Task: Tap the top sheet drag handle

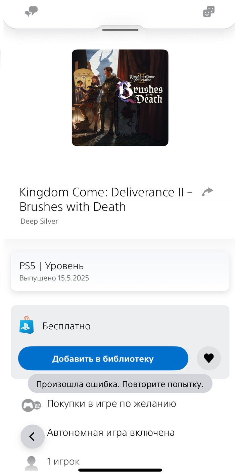Action: pos(120,30)
